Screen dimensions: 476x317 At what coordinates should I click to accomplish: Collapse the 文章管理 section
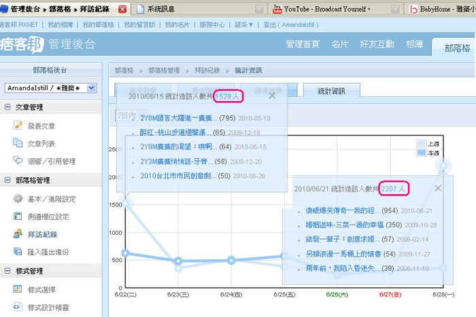[7, 107]
